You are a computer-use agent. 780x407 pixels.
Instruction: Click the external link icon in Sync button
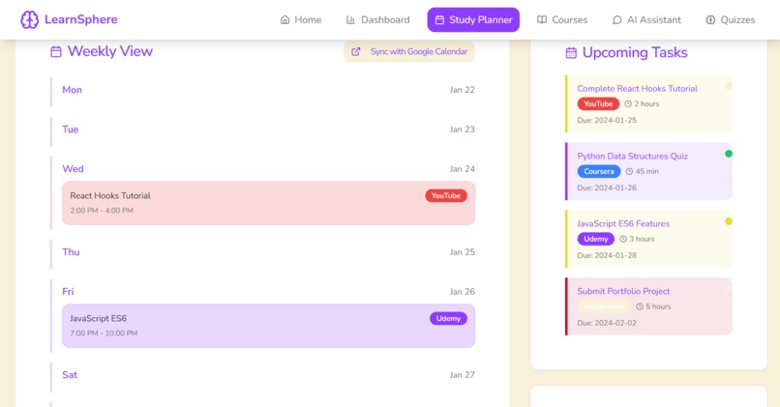point(356,51)
